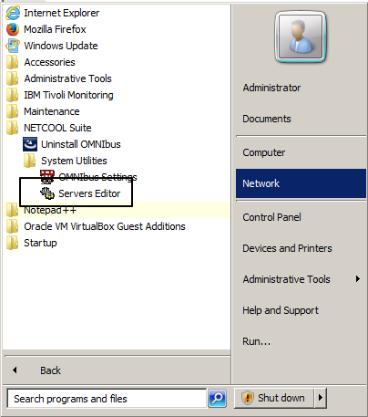Launch Servers Editor gear icon
368x417 pixels.
[x=47, y=193]
